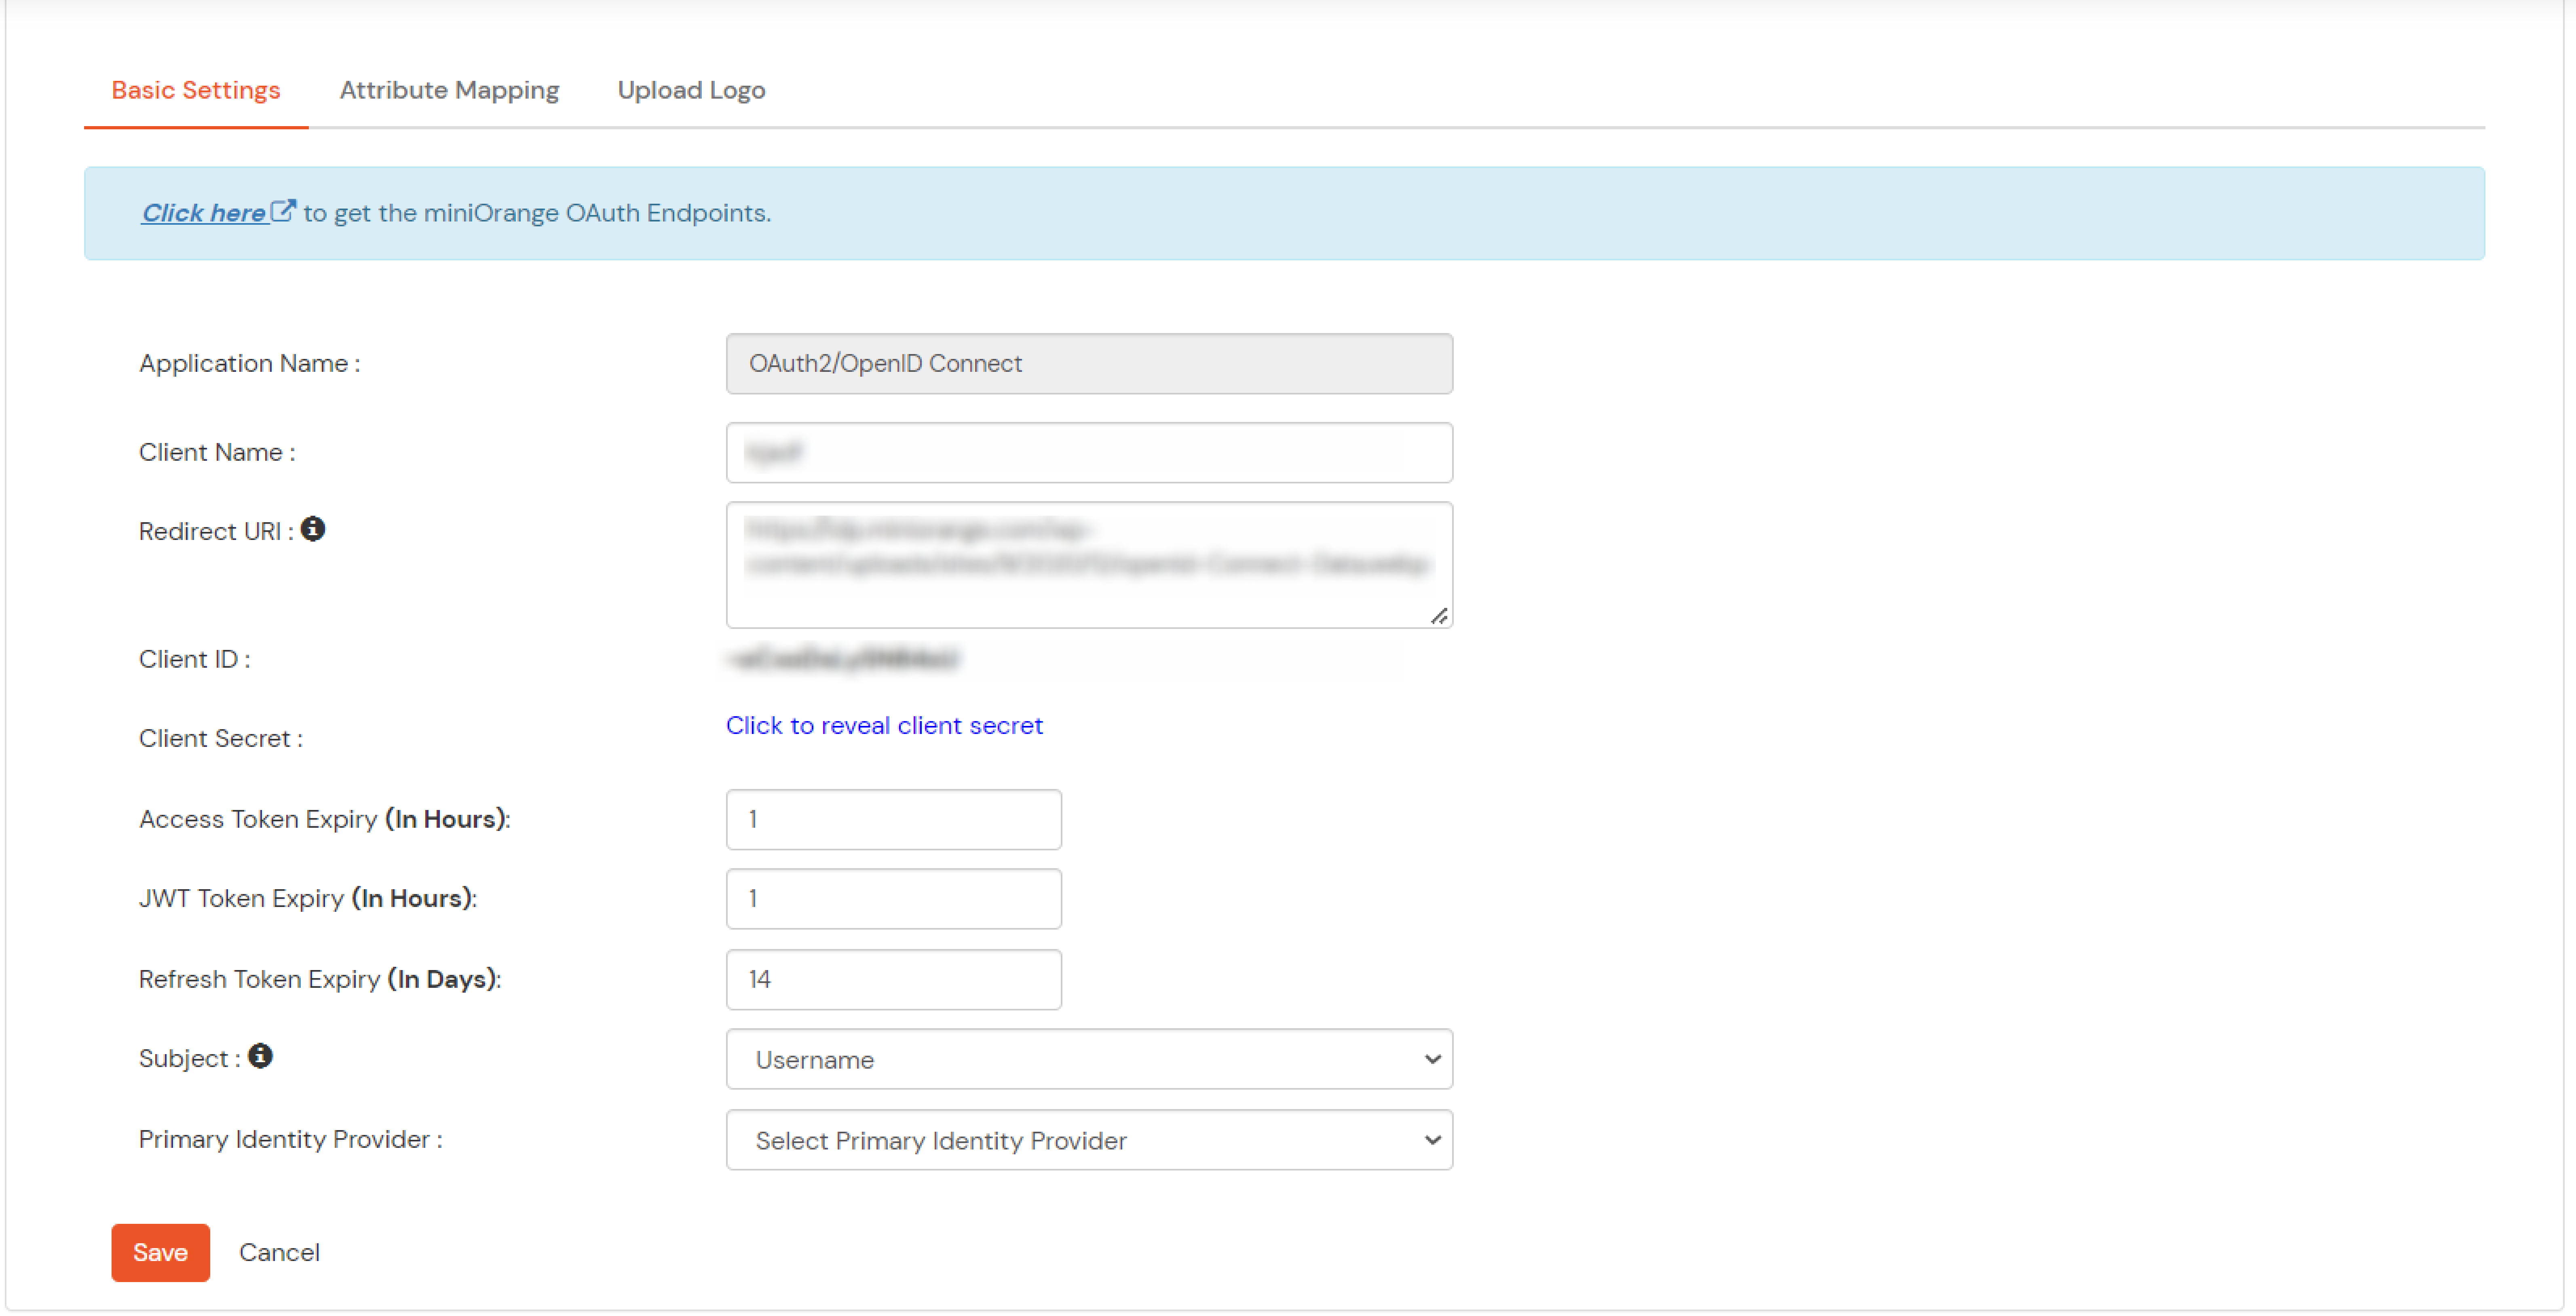Image resolution: width=2576 pixels, height=1316 pixels.
Task: Click the Redirect URI resize handle
Action: pos(1440,617)
